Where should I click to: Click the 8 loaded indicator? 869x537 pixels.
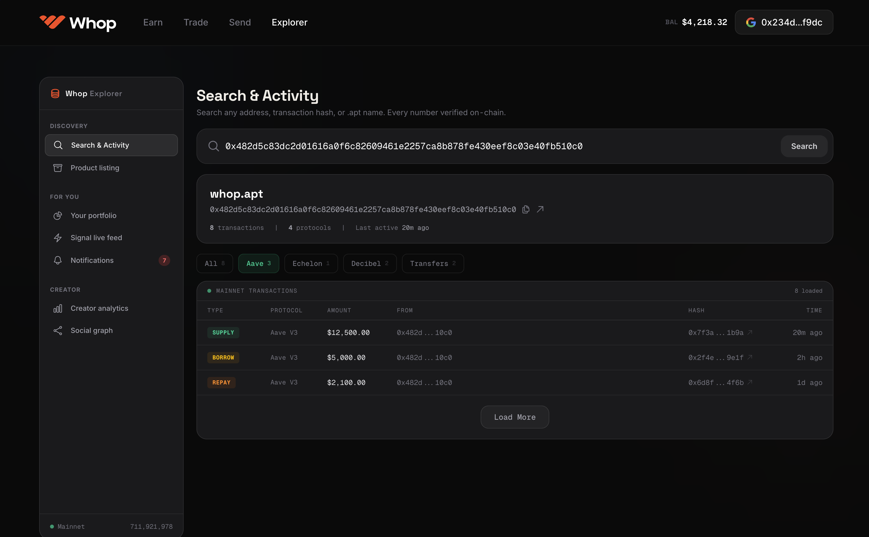808,290
